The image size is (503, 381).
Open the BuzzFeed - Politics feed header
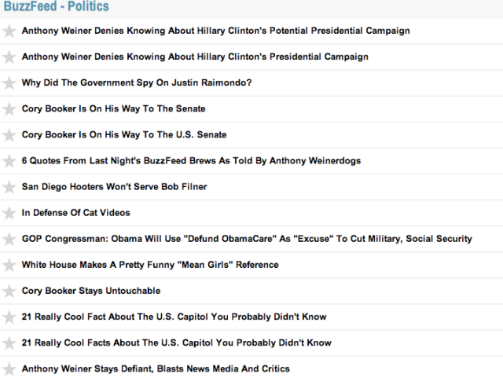[56, 7]
